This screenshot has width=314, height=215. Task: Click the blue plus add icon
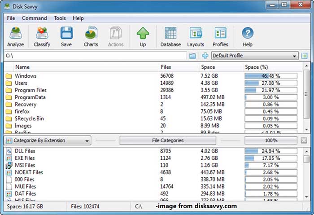click(x=205, y=56)
